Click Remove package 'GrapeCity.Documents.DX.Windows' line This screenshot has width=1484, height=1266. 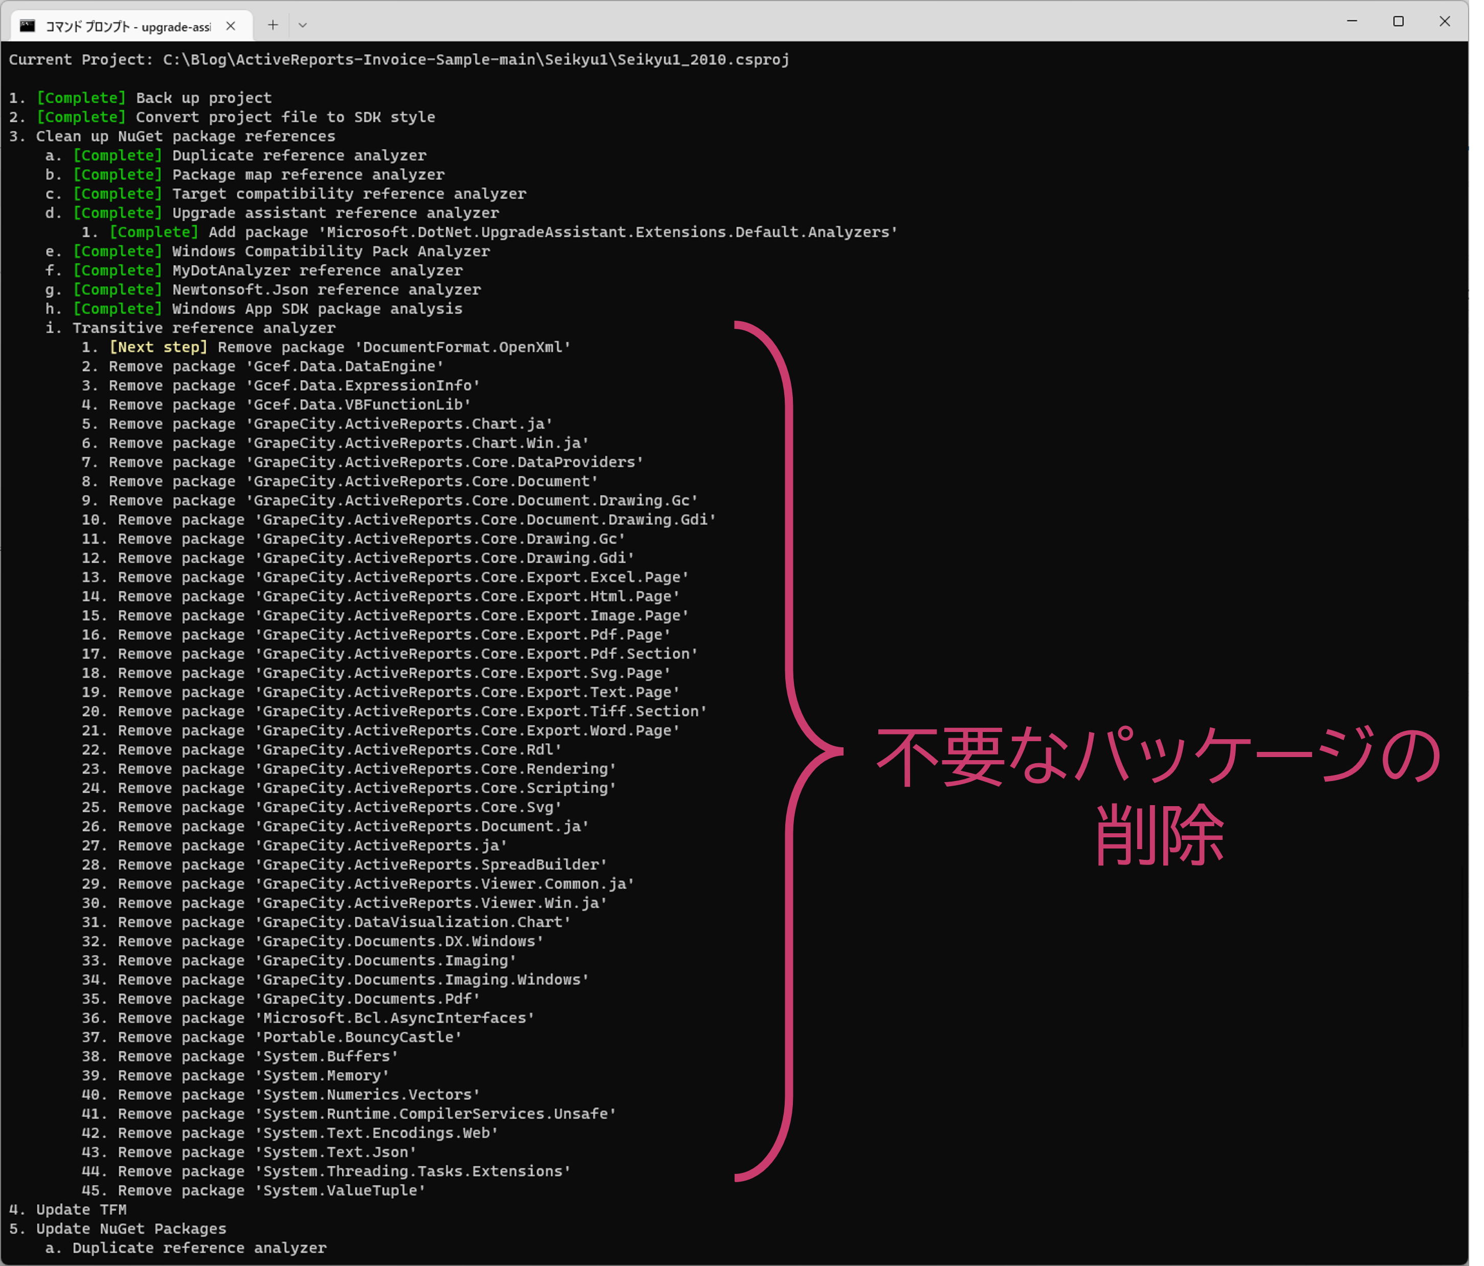point(312,942)
